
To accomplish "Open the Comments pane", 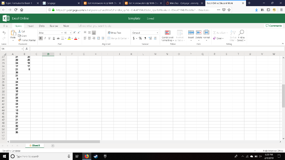I will point(274,26).
